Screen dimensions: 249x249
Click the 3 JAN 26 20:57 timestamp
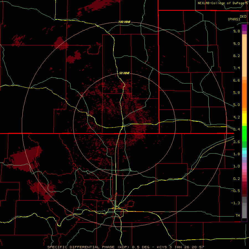[x=187, y=247]
